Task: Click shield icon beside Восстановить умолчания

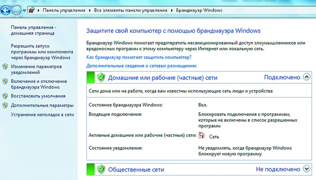Action: [5, 96]
